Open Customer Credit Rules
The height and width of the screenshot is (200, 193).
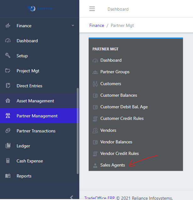(x=122, y=119)
